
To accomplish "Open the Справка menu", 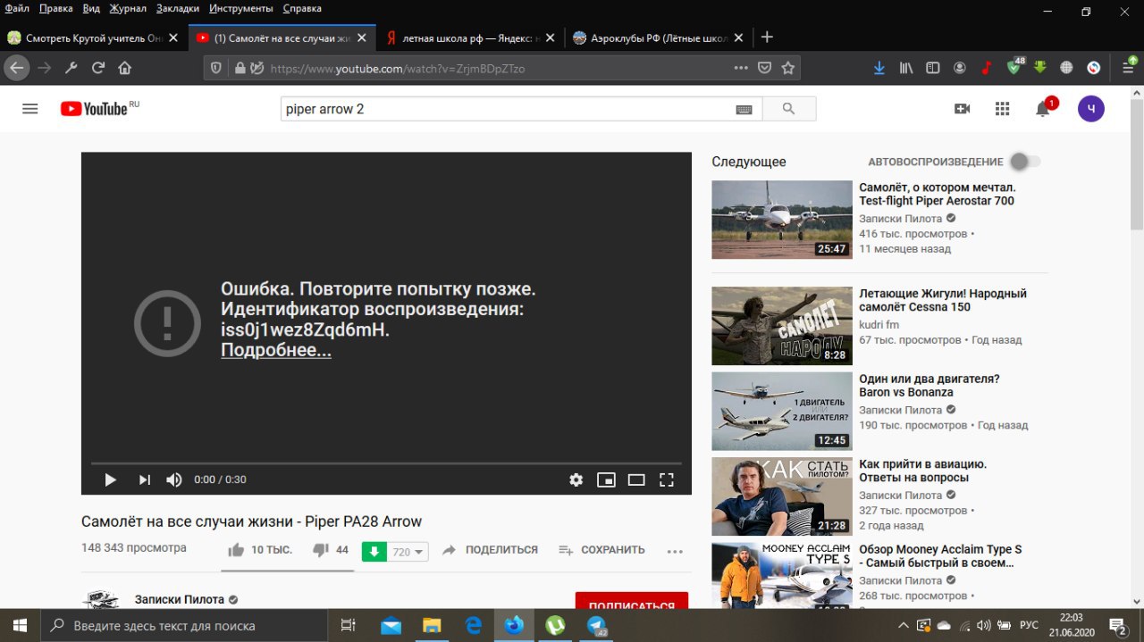I will click(x=302, y=8).
